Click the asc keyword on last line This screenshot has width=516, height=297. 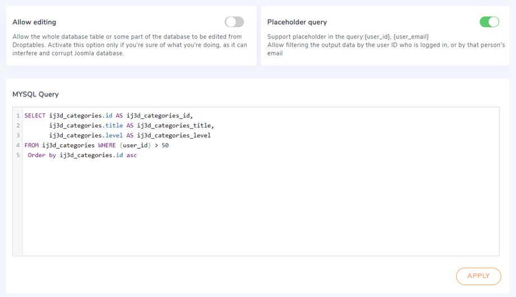tap(131, 156)
